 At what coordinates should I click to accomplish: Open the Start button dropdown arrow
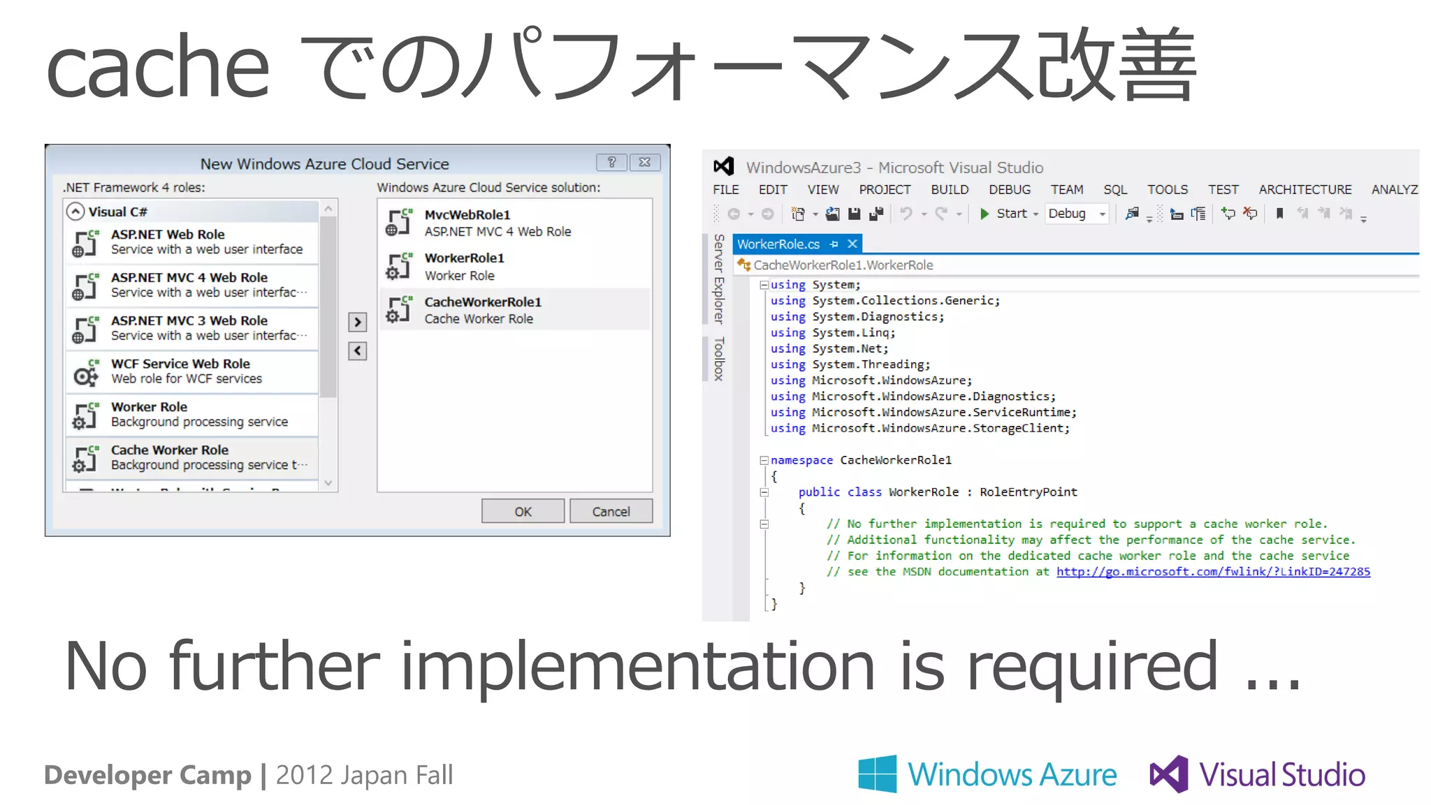point(1036,214)
